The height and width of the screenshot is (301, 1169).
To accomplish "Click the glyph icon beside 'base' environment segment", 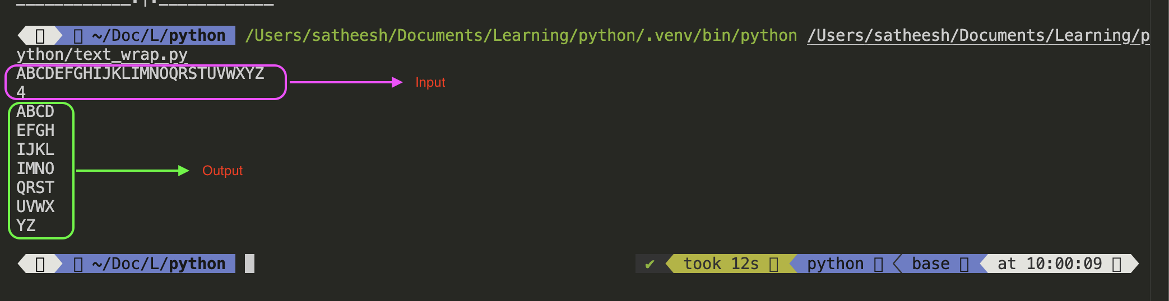I will coord(964,264).
